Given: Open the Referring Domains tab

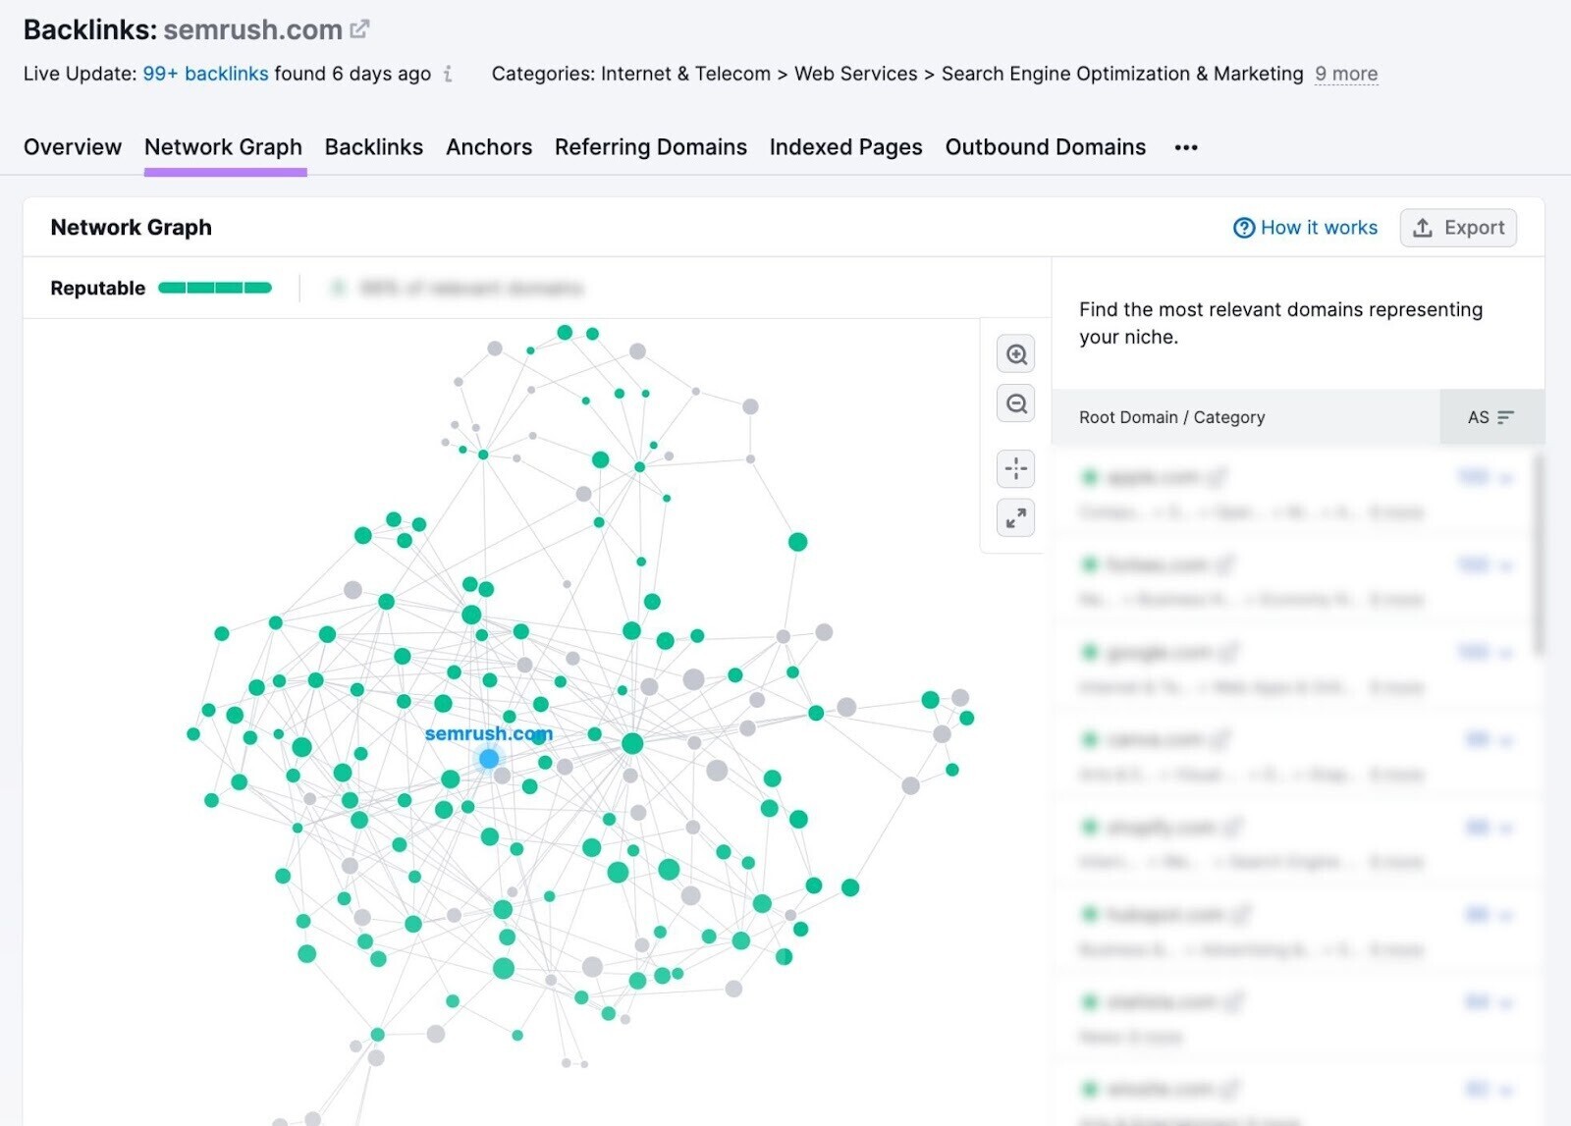Looking at the screenshot, I should click(651, 147).
